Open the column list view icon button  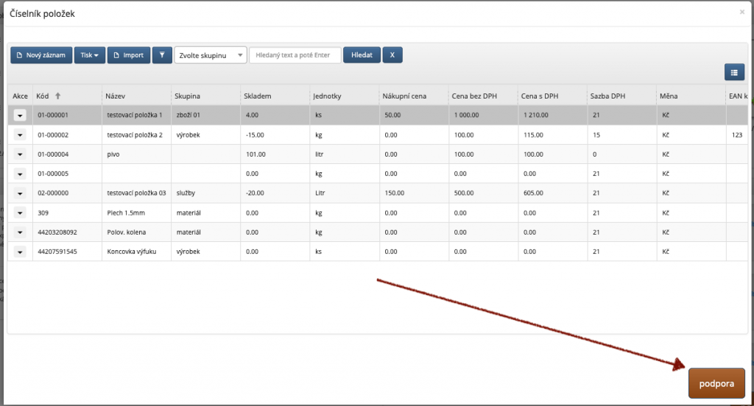[x=734, y=71]
